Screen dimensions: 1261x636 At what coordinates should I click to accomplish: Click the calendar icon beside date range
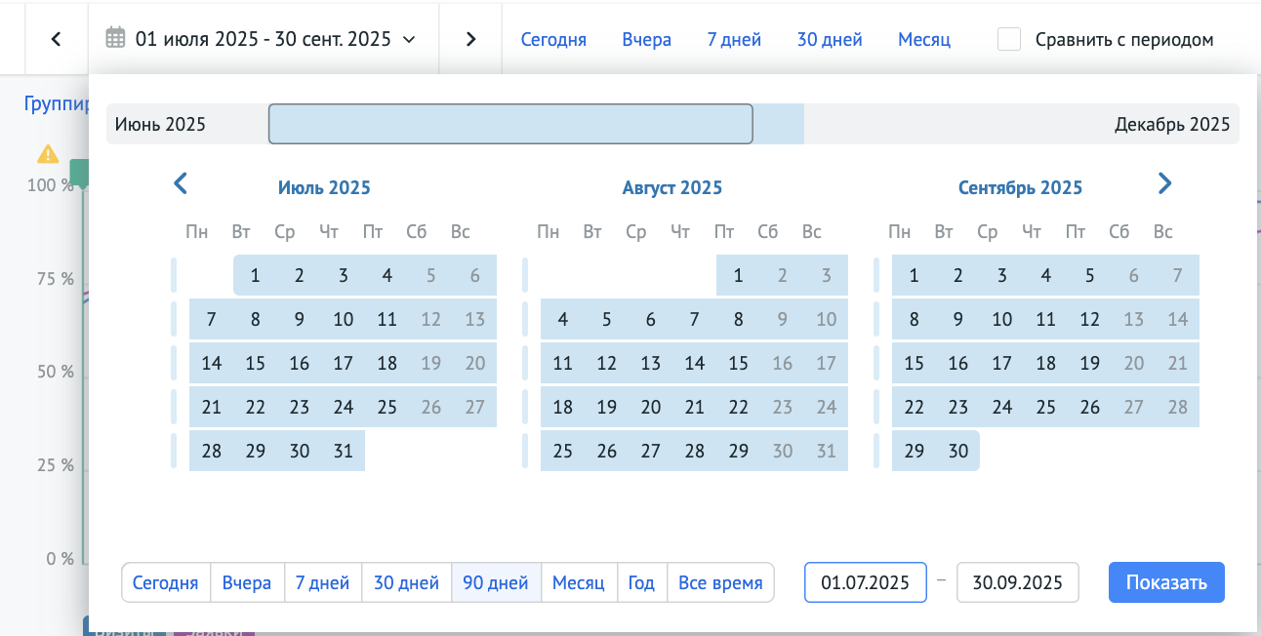click(x=116, y=39)
